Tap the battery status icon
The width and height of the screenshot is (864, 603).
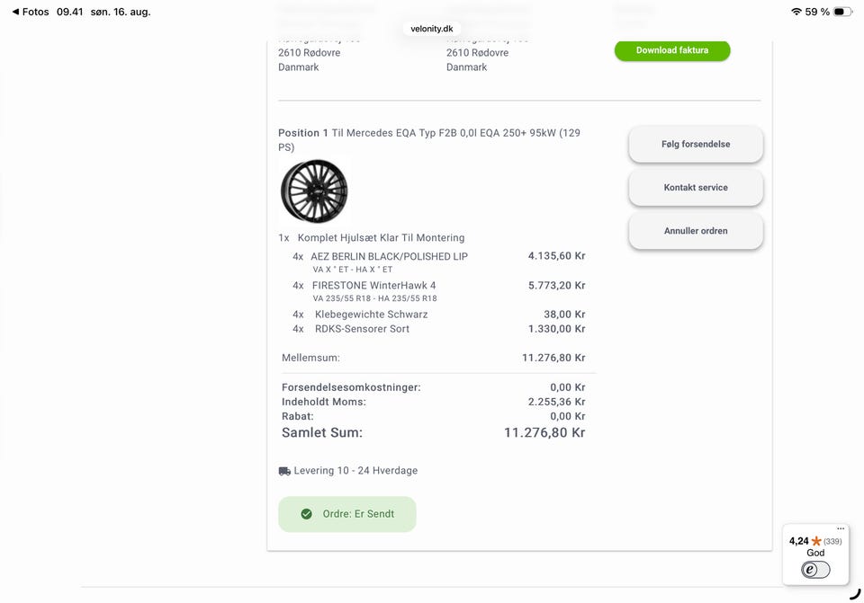[842, 12]
